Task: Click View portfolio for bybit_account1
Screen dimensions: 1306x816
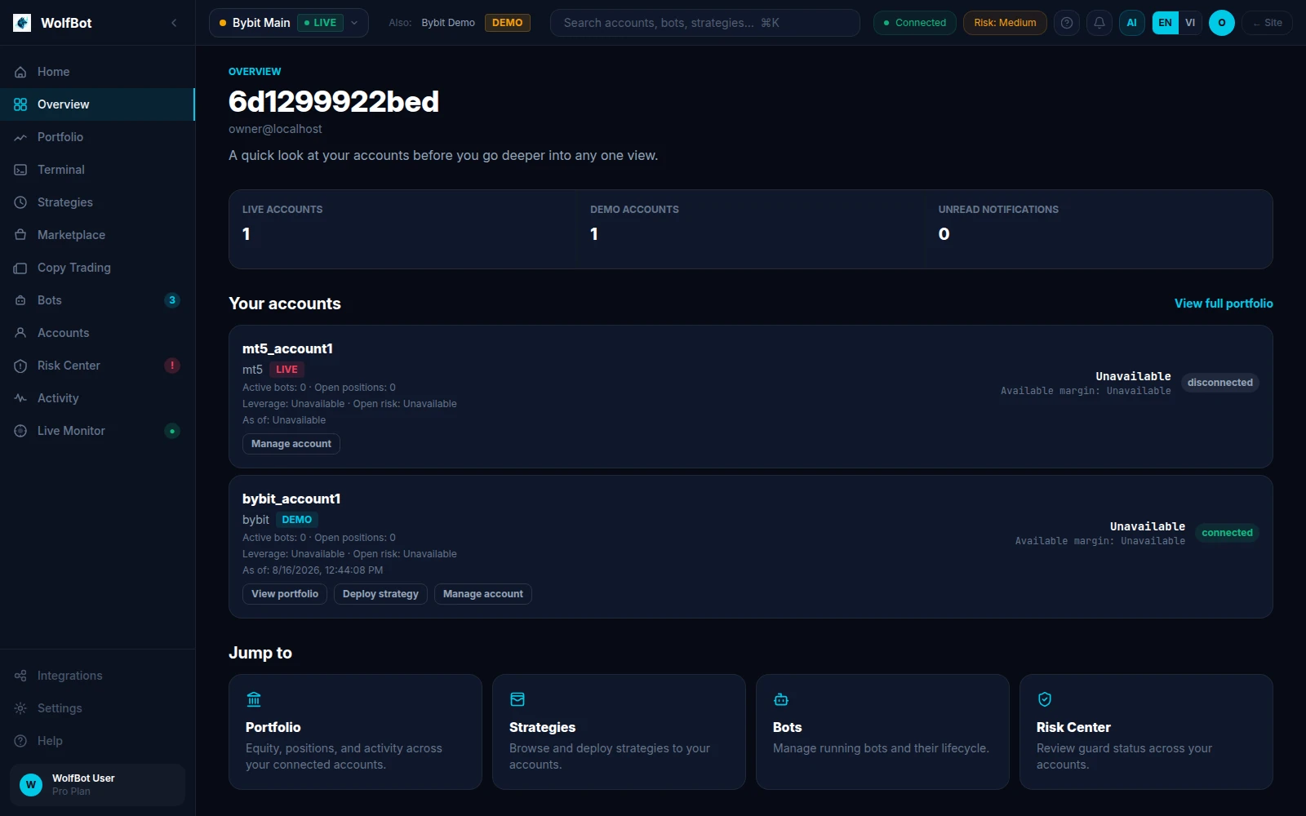Action: pos(285,594)
